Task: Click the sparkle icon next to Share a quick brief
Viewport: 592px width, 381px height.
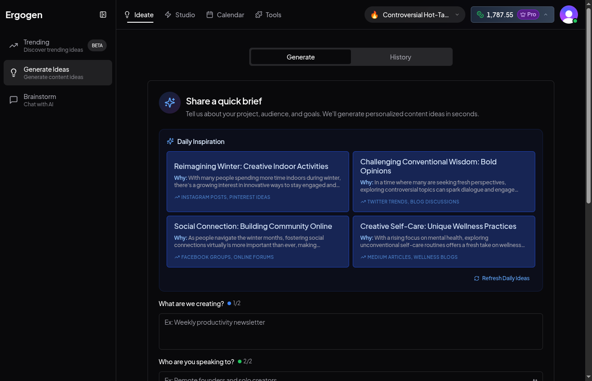Action: pyautogui.click(x=170, y=103)
